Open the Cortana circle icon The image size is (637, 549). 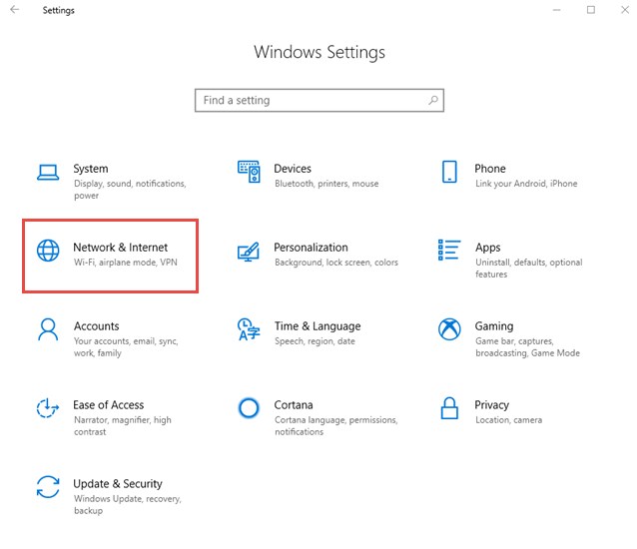(x=249, y=408)
